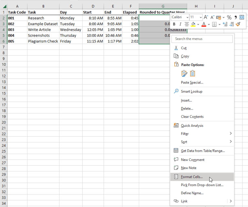Screen dimensions: 248x207
Task: Click the Increase Decimal icon
Action: click(x=225, y=24)
